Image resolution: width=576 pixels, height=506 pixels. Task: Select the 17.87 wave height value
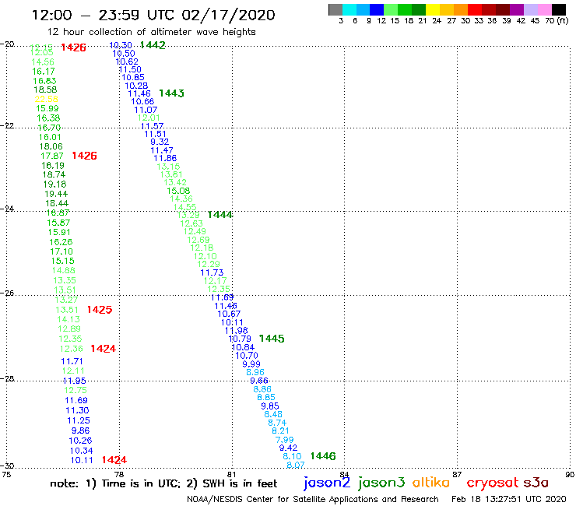coord(52,156)
